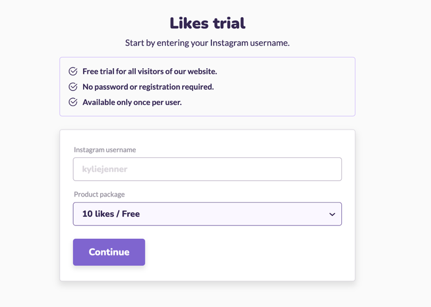Click "Free trial for all visitors of our website" text
Image resolution: width=431 pixels, height=307 pixels.
(x=149, y=71)
